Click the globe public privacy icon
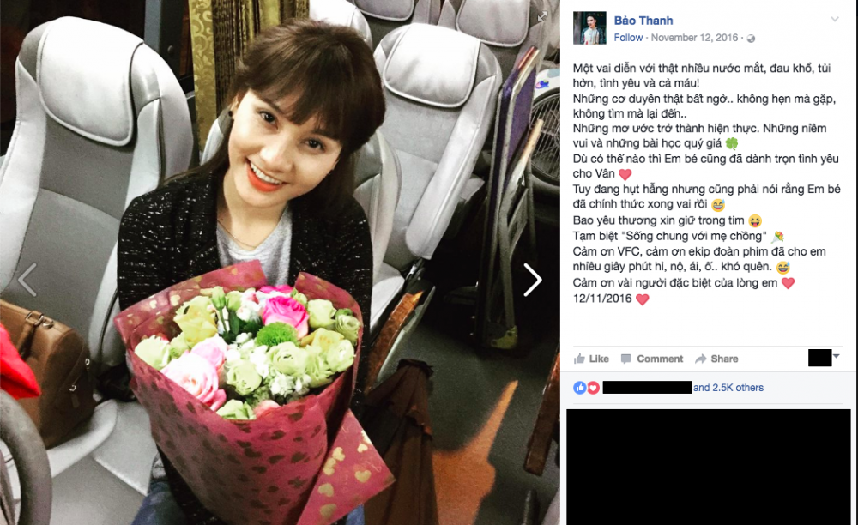 pyautogui.click(x=751, y=39)
